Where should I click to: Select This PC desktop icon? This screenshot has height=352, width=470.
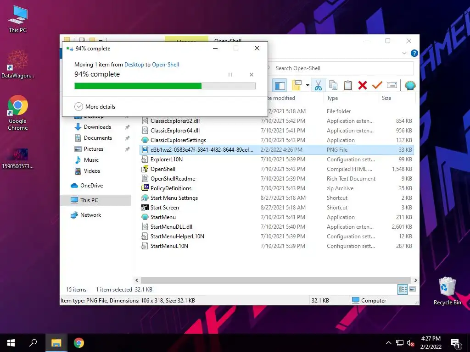tap(18, 19)
